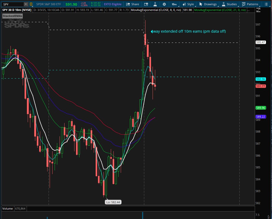Click the 591.77 price bubble on axis
The width and height of the screenshot is (272, 219).
(261, 86)
